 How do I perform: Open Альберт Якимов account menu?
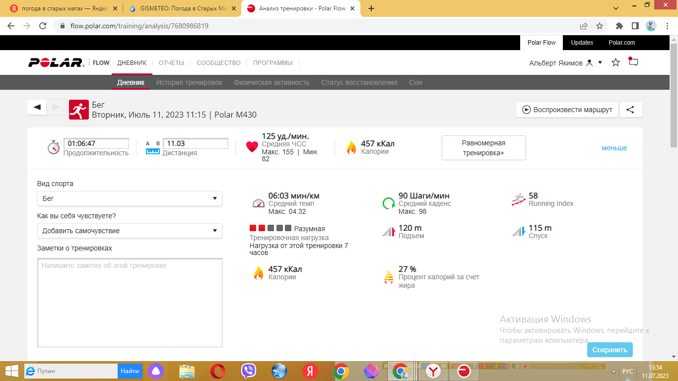pos(565,63)
